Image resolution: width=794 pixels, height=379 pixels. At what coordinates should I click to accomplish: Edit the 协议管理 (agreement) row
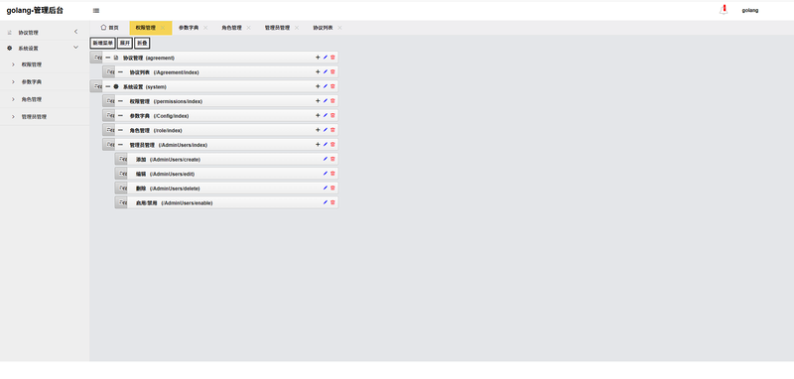coord(326,58)
